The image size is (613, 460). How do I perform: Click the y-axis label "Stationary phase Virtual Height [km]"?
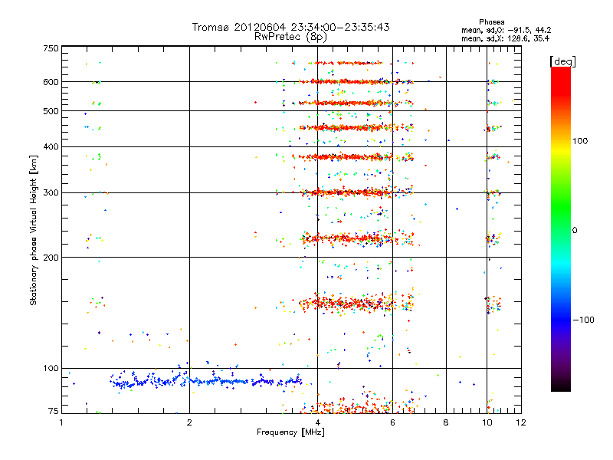[x=33, y=231]
